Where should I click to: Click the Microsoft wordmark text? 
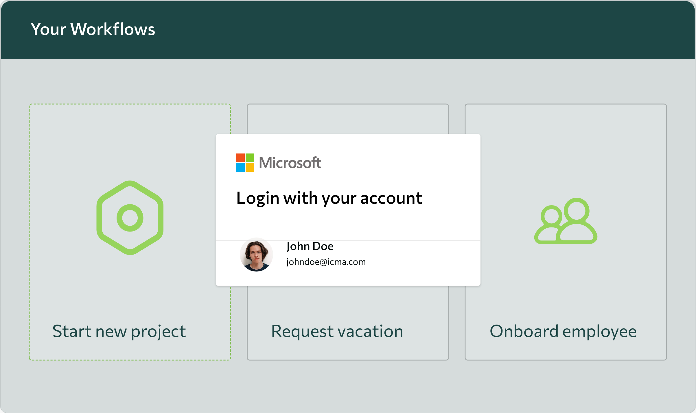click(x=290, y=163)
